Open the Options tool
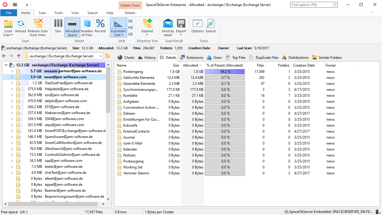The height and width of the screenshot is (215, 382). [x=198, y=26]
